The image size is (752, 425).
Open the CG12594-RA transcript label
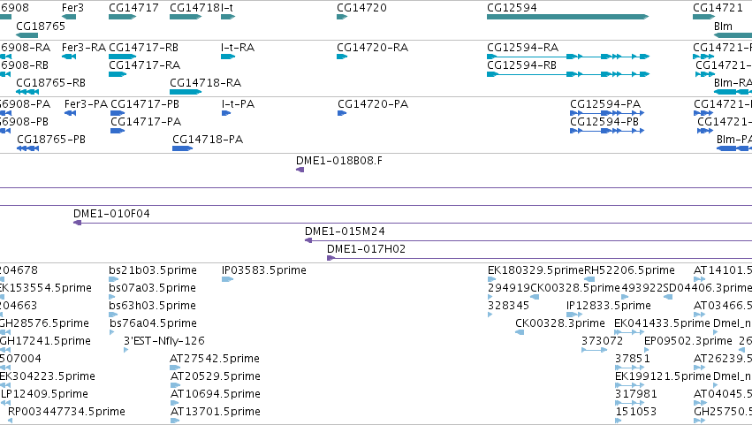click(x=523, y=48)
